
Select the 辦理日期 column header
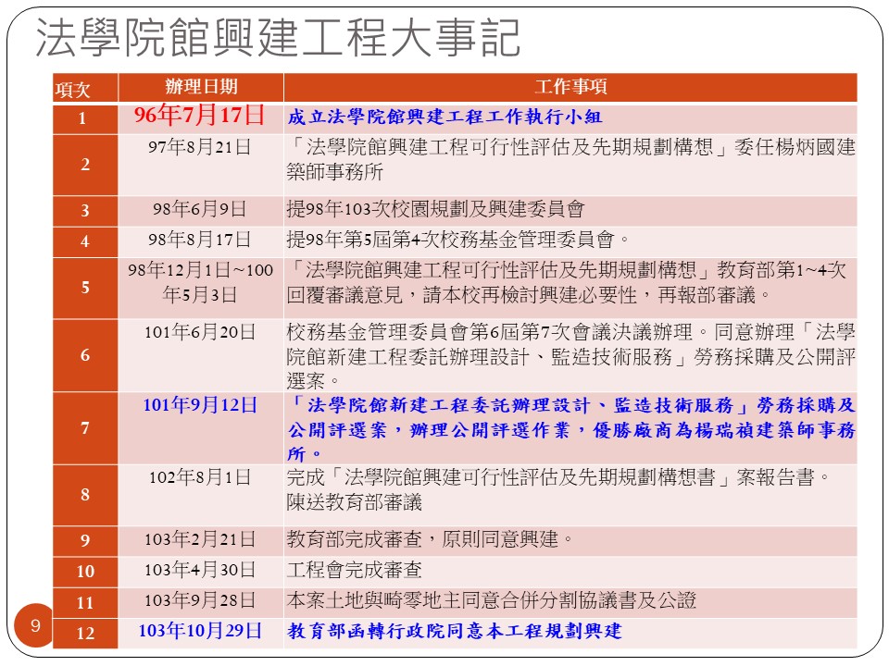[201, 87]
